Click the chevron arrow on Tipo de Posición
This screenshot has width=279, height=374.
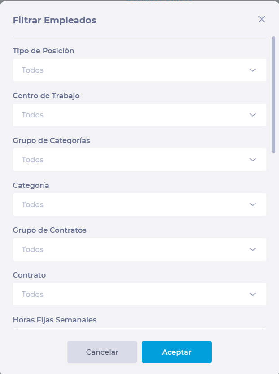[253, 70]
